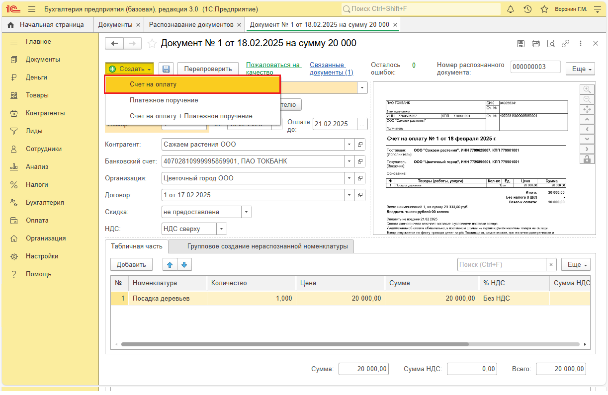Open history clock icon
Viewport: 608px width, 395px height.
click(527, 9)
